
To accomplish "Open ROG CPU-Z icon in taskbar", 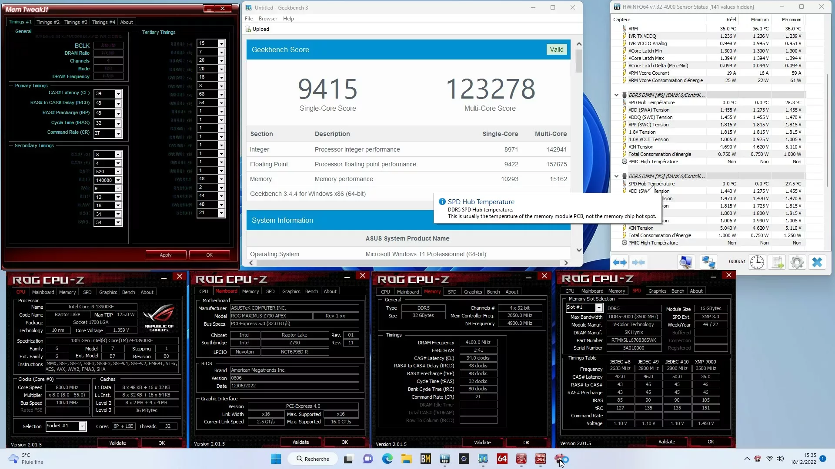I will (540, 459).
